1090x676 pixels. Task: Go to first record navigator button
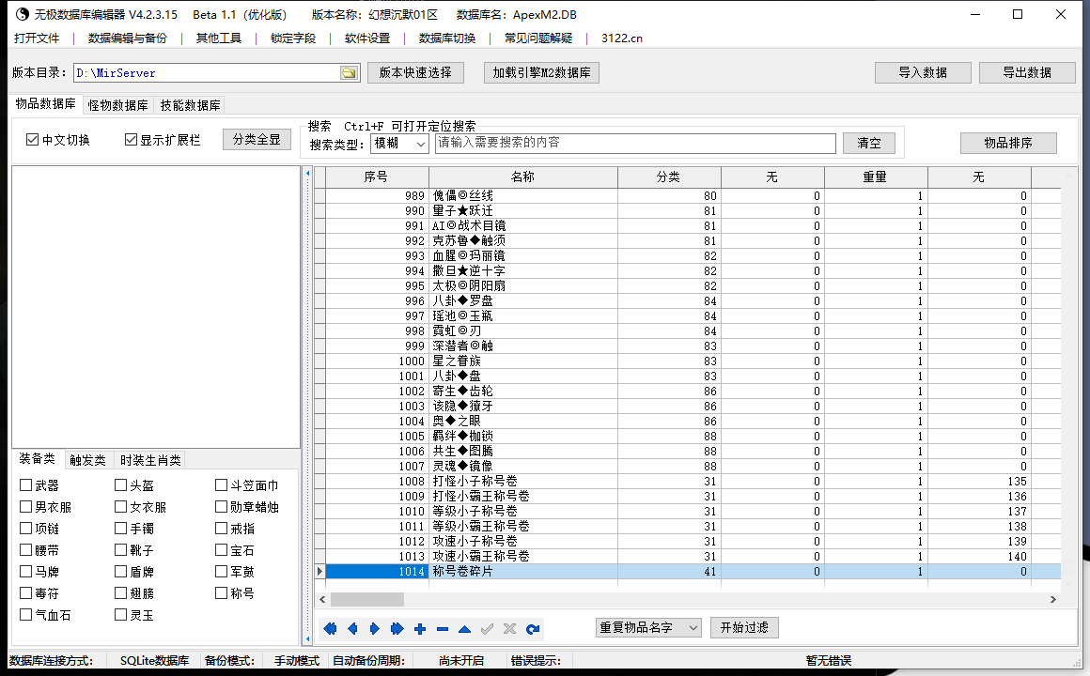tap(330, 629)
